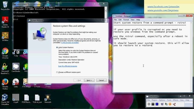Click 'Current time zone: GMT+8:00' text
194x109 pixels.
69,63
